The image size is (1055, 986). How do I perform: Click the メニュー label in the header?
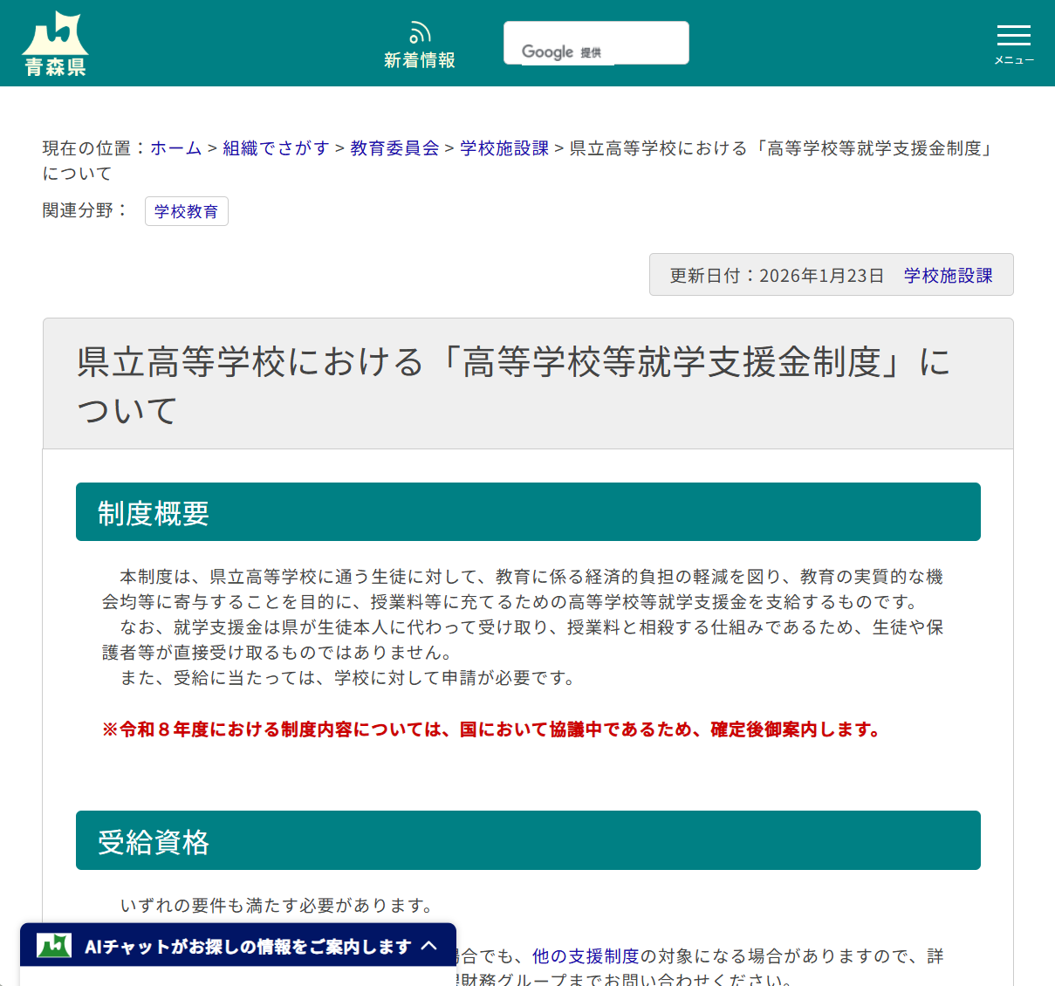tap(1013, 59)
